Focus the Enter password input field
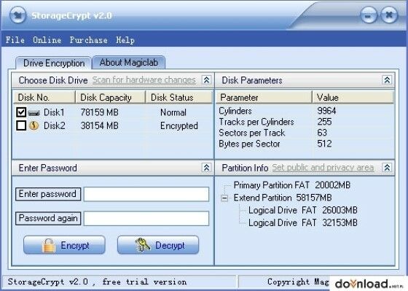408x291 pixels. point(146,194)
